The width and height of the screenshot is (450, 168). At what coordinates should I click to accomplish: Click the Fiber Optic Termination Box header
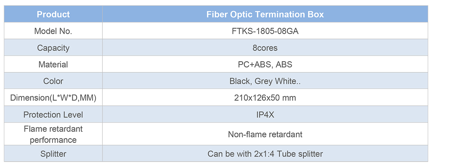[265, 15]
